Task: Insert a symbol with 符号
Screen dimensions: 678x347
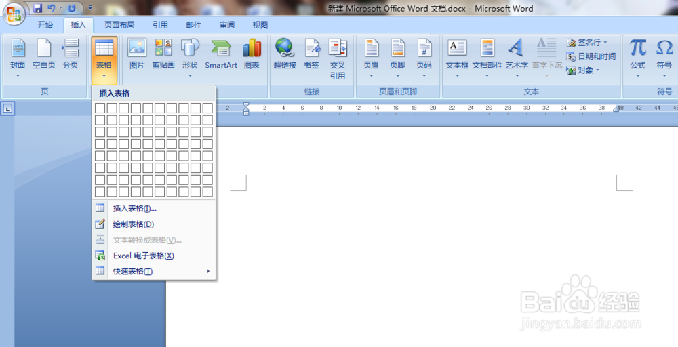Action: (664, 58)
